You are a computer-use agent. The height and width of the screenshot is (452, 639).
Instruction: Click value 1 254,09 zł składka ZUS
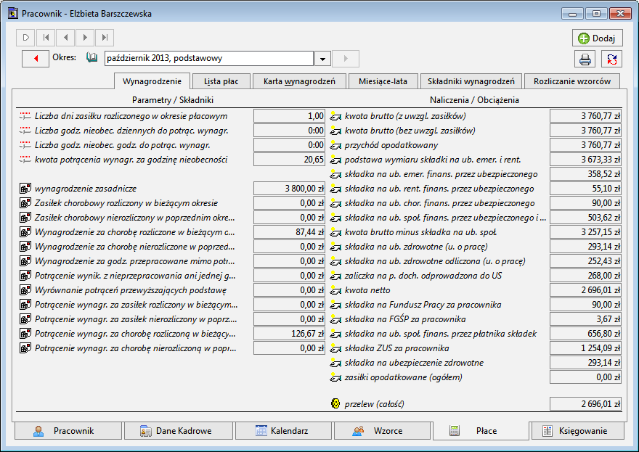coord(585,348)
